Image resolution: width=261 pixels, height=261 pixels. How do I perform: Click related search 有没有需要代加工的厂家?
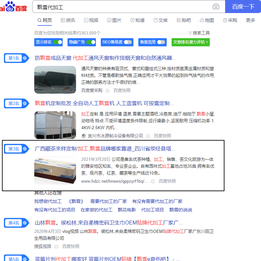click(157, 201)
